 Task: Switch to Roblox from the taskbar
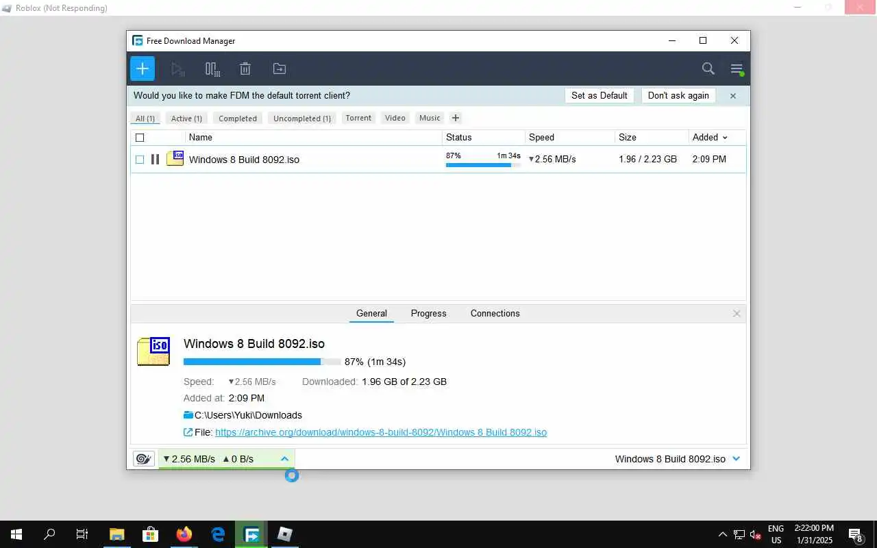285,534
